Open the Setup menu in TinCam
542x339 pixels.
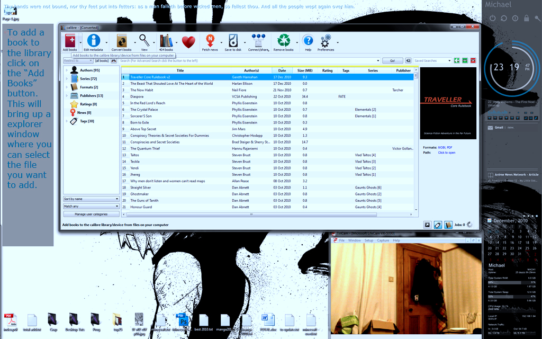[x=369, y=240]
